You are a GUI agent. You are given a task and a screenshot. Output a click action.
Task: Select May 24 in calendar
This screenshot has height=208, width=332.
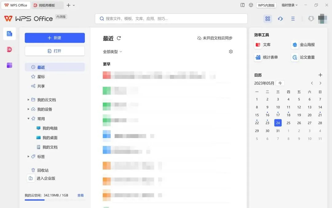(x=278, y=123)
